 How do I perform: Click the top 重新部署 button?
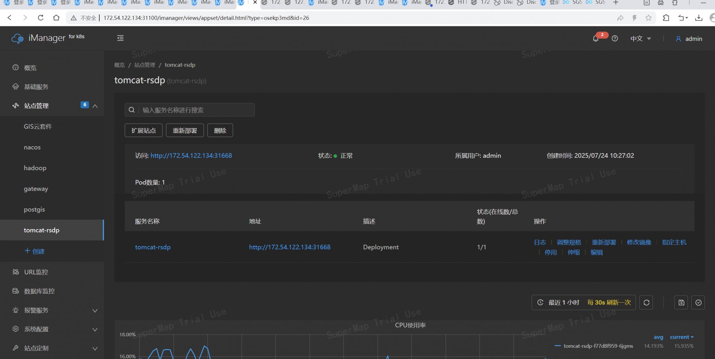click(185, 130)
